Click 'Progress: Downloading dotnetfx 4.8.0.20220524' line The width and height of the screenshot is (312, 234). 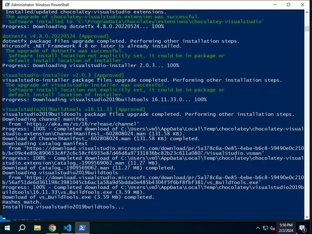pos(83,27)
